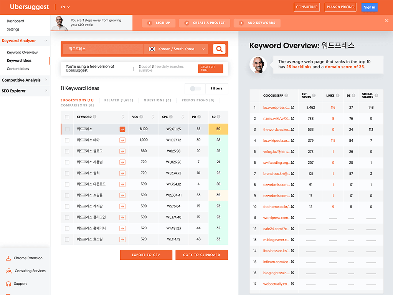Check the select-all keywords header checkbox
The height and width of the screenshot is (295, 393).
point(67,117)
